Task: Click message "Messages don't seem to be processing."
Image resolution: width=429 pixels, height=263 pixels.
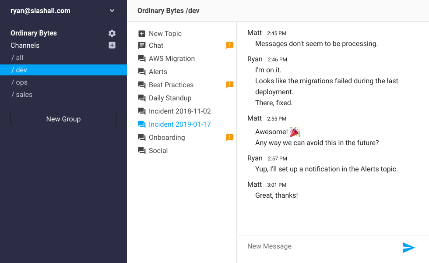Action: tap(316, 44)
